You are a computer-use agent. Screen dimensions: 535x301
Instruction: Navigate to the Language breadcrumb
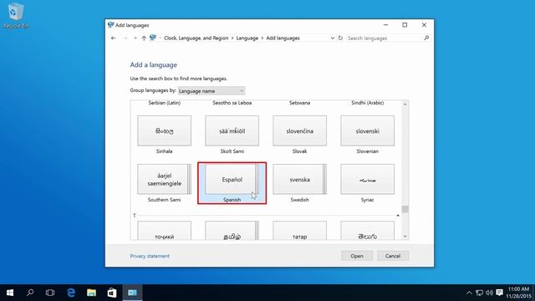[247, 38]
